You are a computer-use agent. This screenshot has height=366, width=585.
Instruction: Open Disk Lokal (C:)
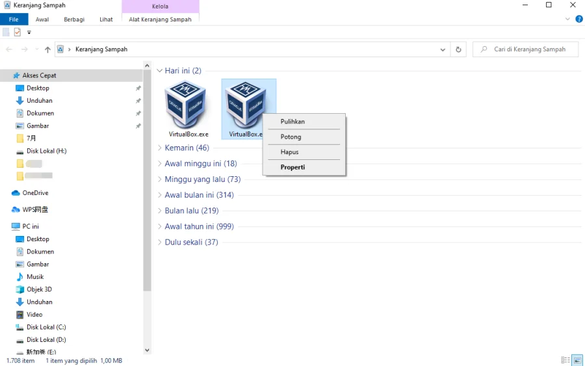coord(46,327)
